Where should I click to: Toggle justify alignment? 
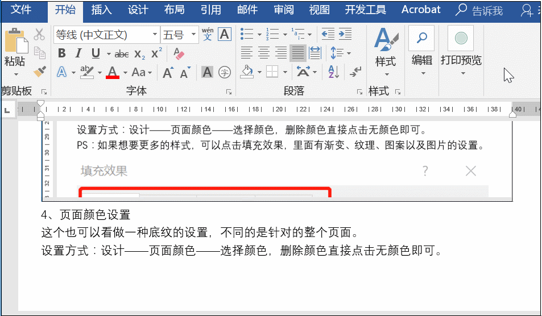tap(297, 53)
